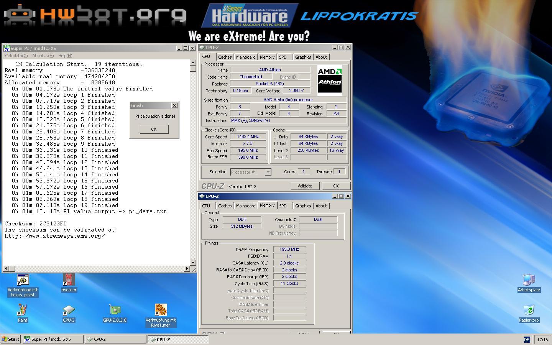Switch to Super PI taskbar button

(53, 339)
